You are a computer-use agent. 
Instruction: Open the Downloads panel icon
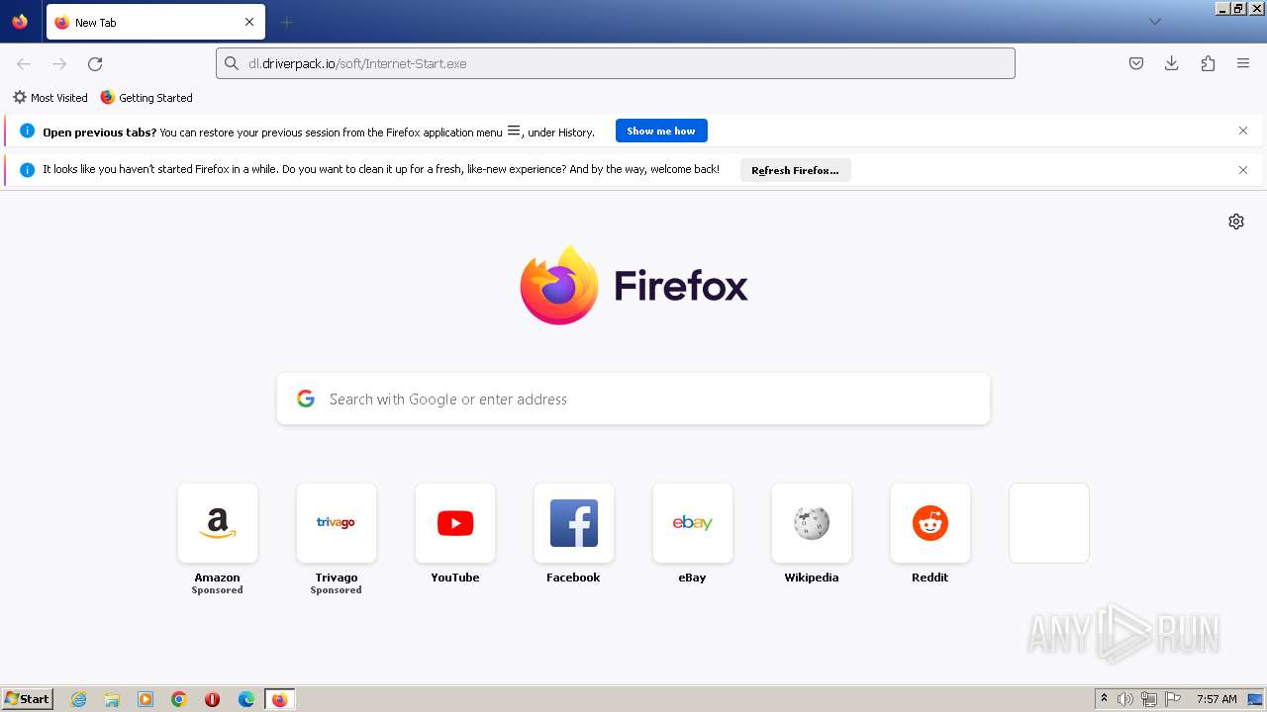tap(1172, 63)
